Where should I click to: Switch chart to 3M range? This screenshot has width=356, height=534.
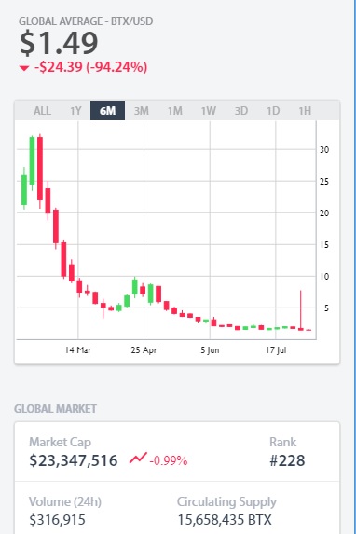click(141, 111)
